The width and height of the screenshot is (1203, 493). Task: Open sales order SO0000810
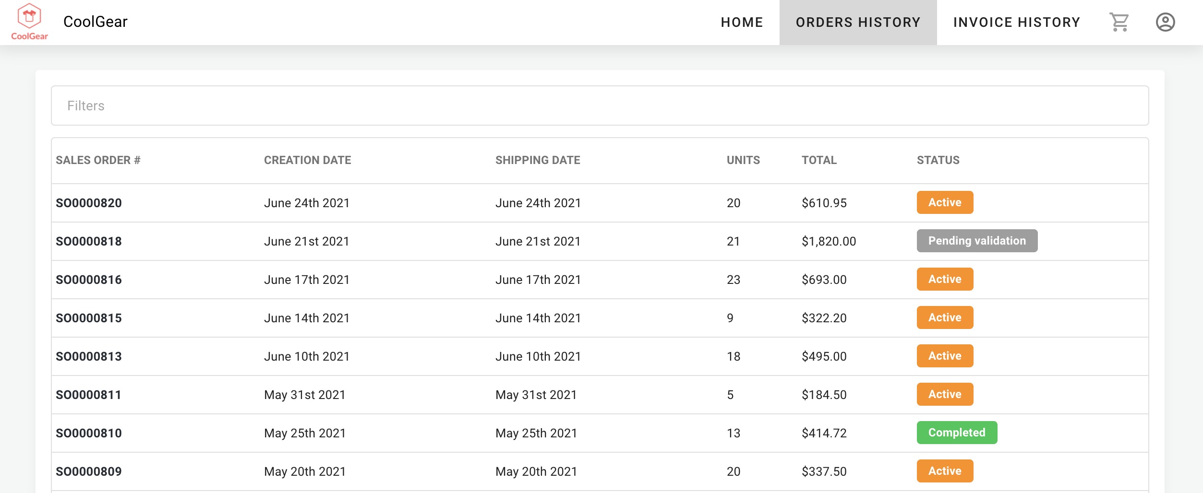pos(89,433)
